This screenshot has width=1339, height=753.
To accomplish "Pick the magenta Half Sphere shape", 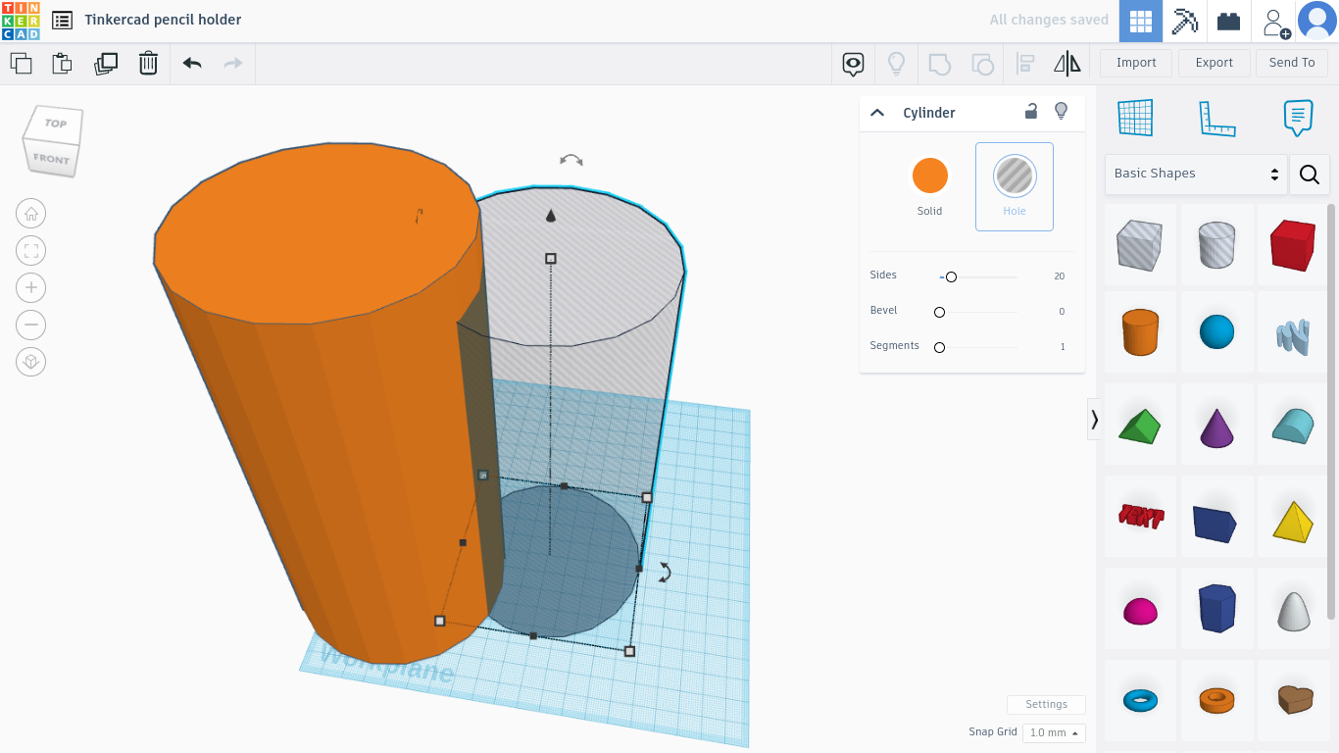I will (1140, 610).
